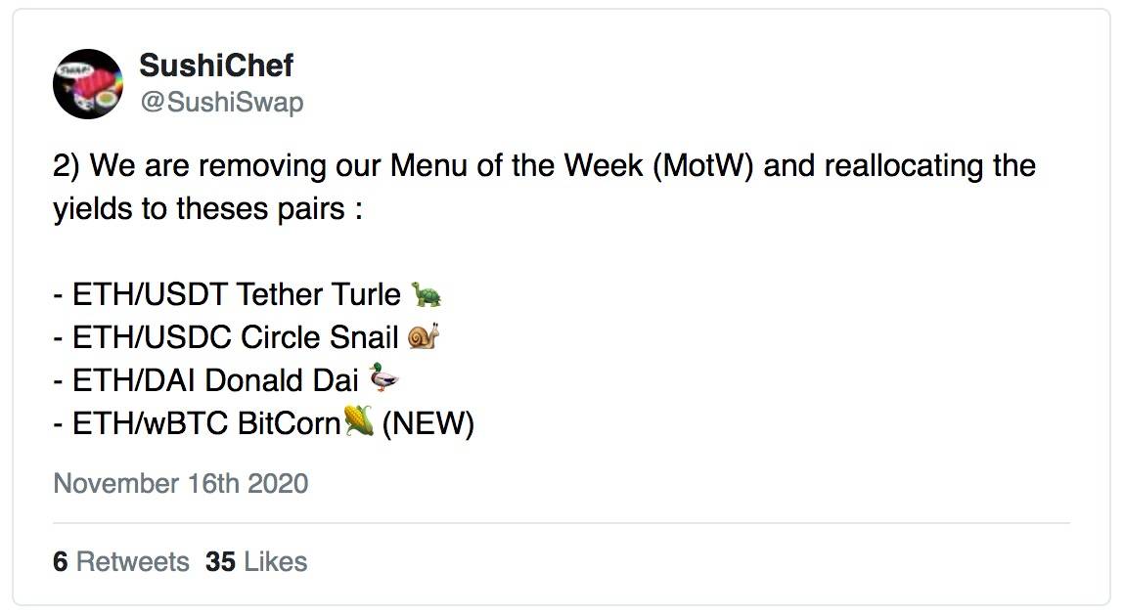The width and height of the screenshot is (1125, 616).
Task: Open the November 16th 2020 timestamp
Action: coord(181,483)
